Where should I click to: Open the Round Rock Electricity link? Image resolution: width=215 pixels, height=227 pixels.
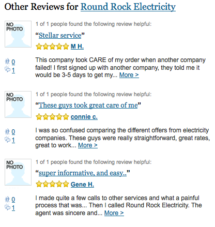click(x=128, y=7)
